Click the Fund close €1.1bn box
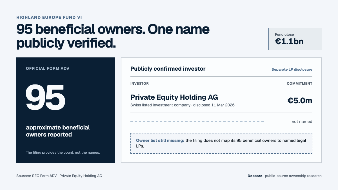The height and width of the screenshot is (190, 338). coord(295,39)
